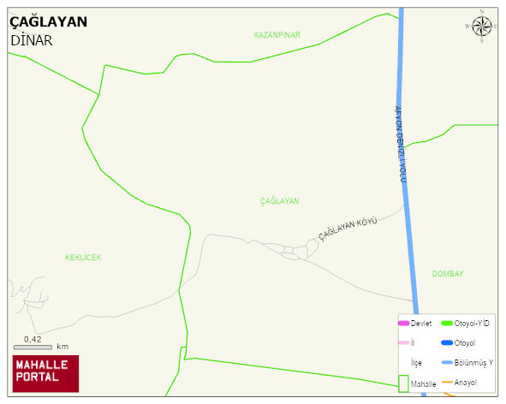Click the AFYON DENİZLİ YOLU road label

pyautogui.click(x=401, y=144)
